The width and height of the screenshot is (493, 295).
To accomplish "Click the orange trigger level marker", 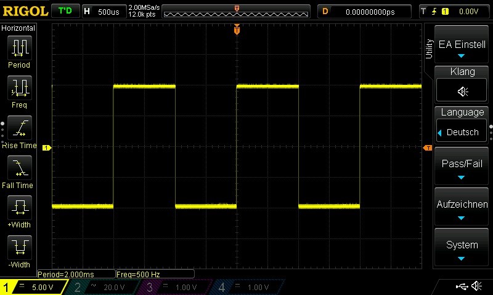I will click(x=427, y=148).
